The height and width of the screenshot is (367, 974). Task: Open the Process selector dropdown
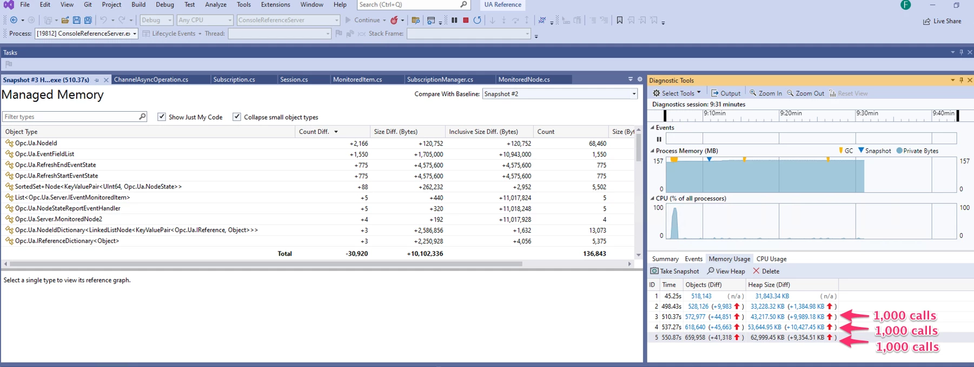click(x=135, y=33)
